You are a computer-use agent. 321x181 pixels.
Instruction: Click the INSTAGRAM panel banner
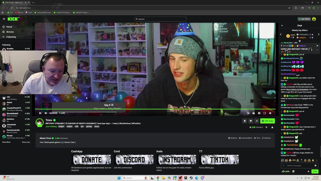coord(177,160)
